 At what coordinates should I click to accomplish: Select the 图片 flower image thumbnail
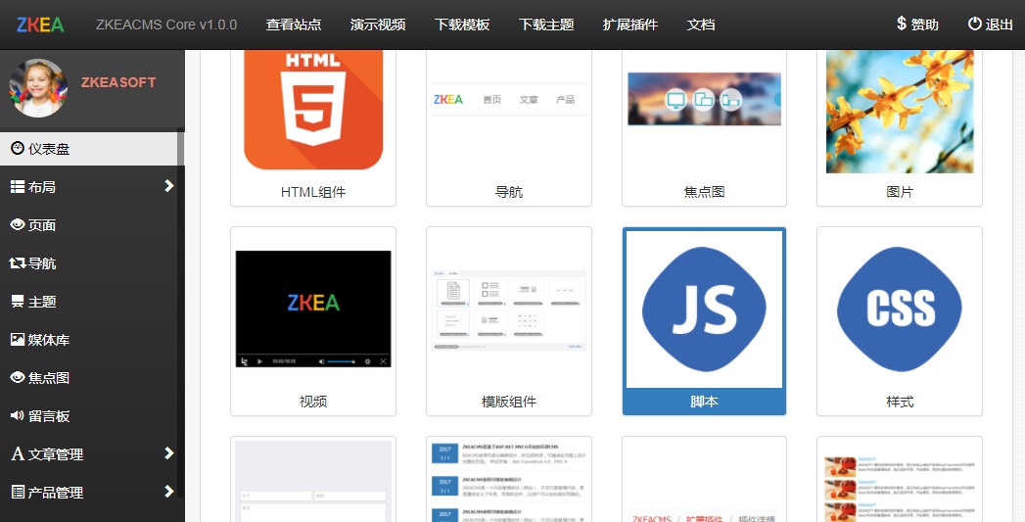900,112
